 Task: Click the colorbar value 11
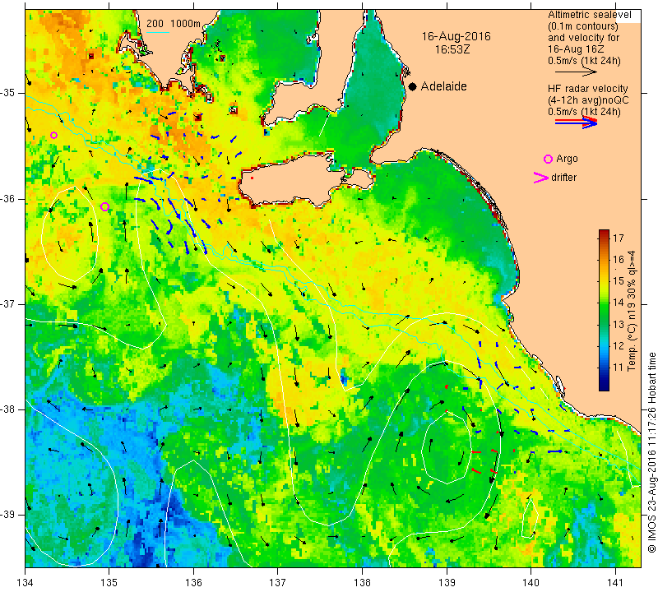click(x=619, y=368)
